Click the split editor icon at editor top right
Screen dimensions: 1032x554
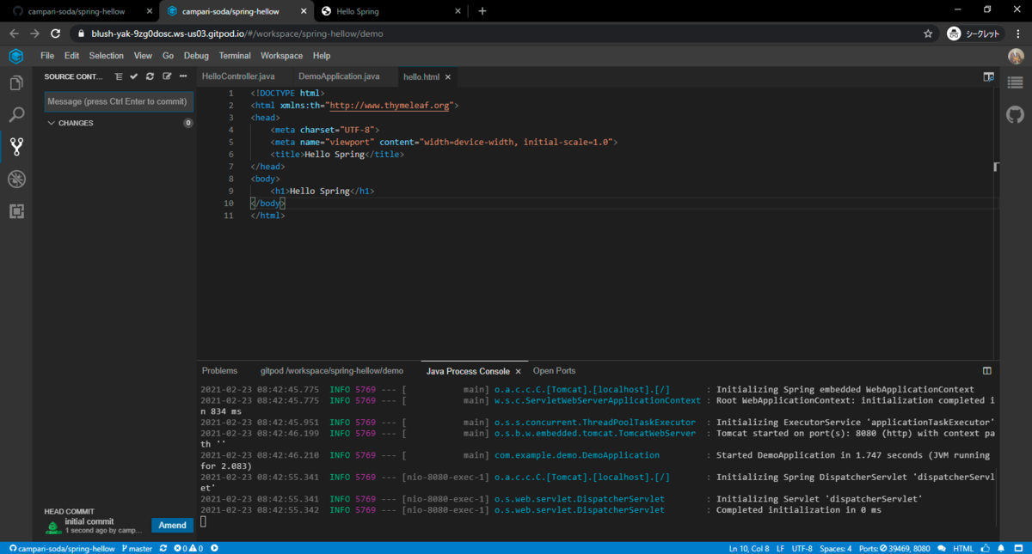pyautogui.click(x=989, y=76)
